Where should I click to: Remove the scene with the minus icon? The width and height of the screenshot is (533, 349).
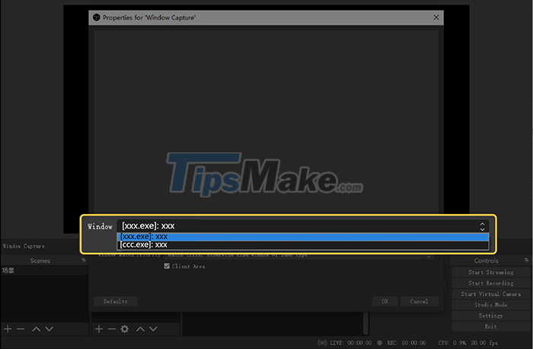click(x=21, y=329)
